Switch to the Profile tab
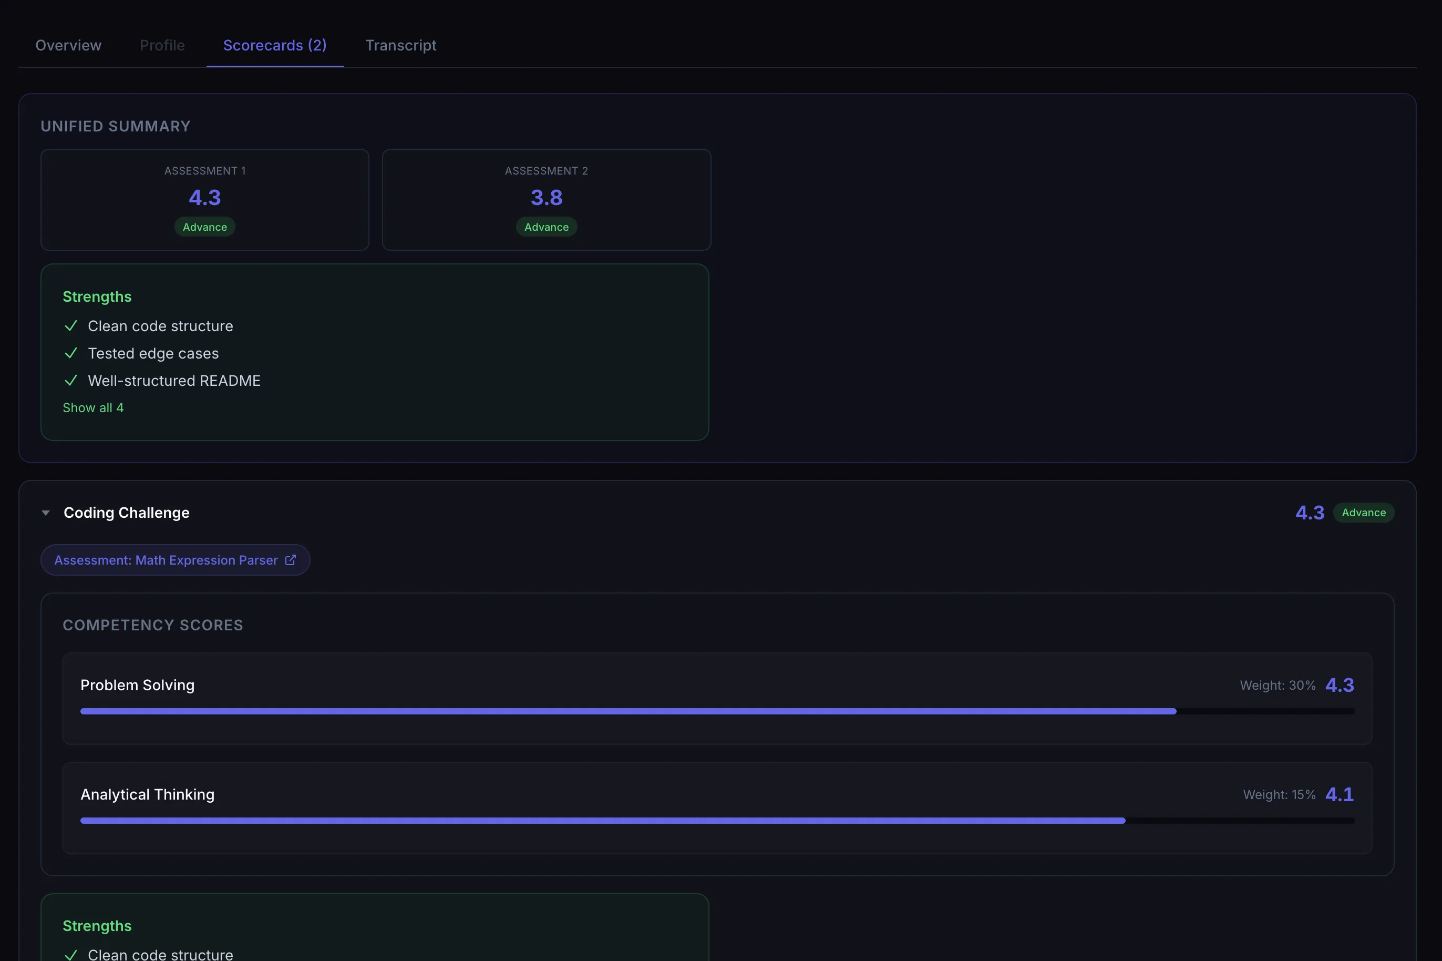1442x961 pixels. click(162, 45)
